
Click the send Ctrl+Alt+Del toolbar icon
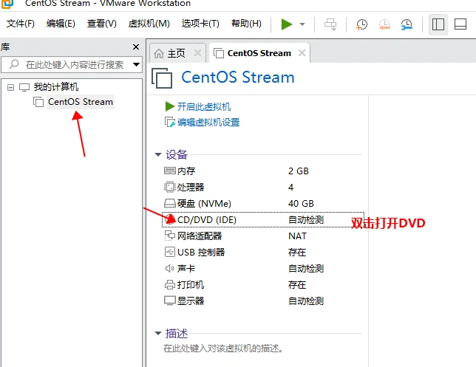coord(330,24)
